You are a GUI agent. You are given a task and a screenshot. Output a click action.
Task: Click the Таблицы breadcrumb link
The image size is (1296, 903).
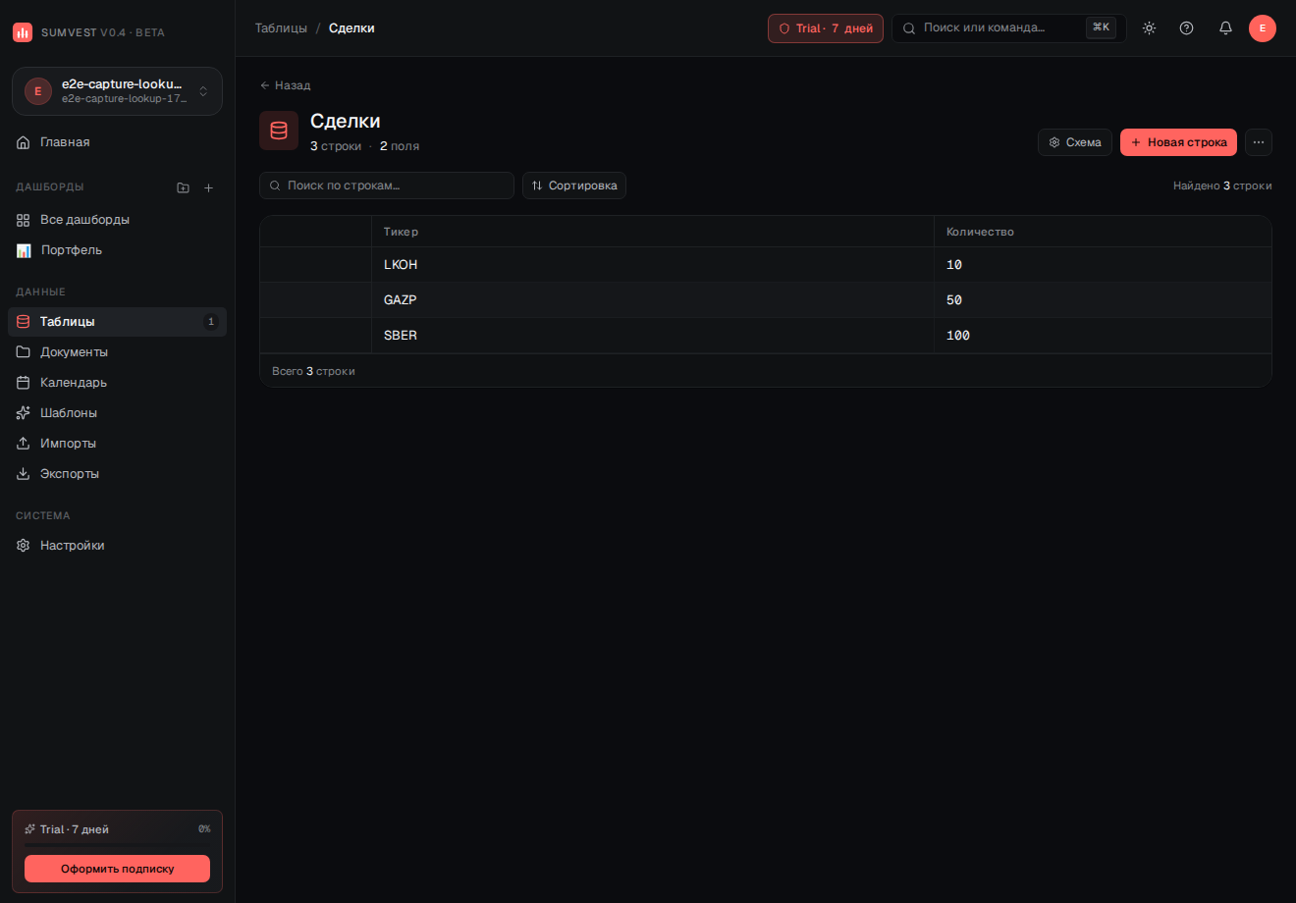point(281,28)
